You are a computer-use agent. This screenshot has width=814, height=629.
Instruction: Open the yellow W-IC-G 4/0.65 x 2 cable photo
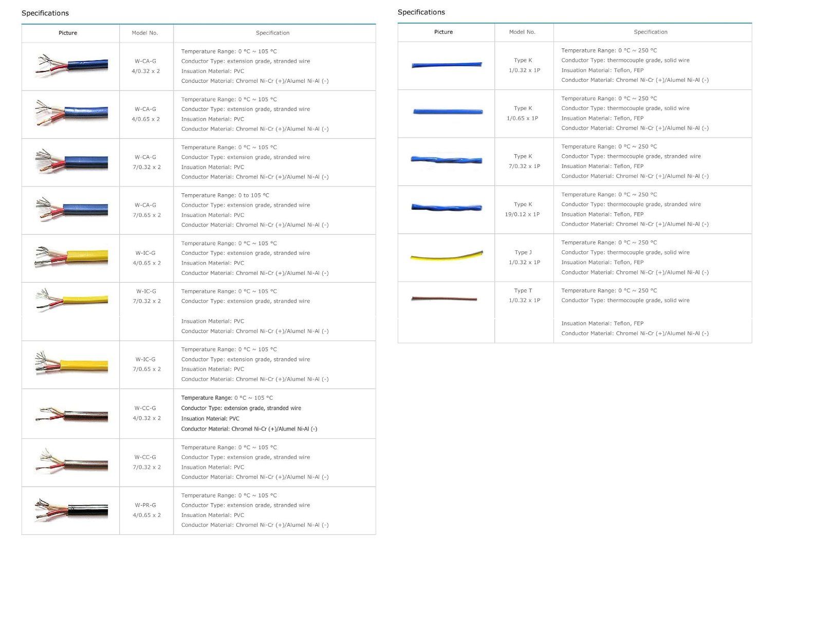71,257
